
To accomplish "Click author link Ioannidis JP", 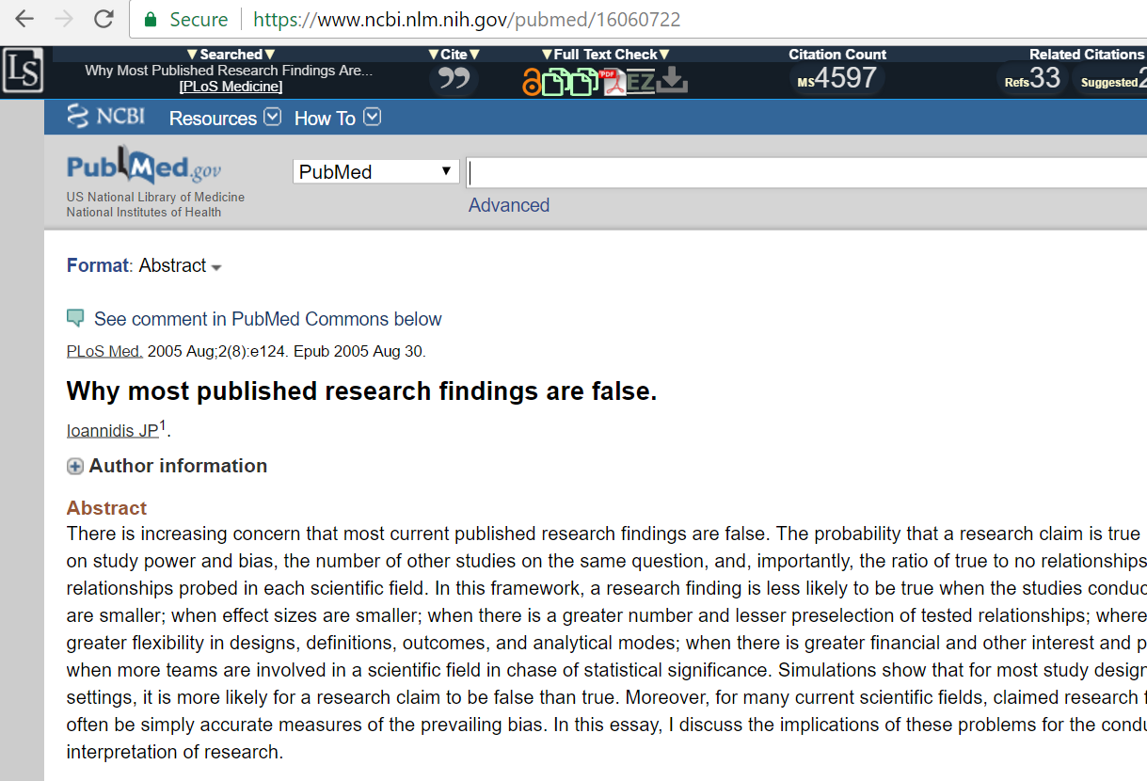I will 112,431.
